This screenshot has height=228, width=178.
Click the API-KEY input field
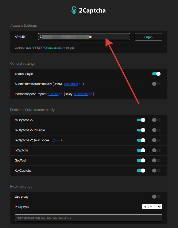click(x=84, y=37)
